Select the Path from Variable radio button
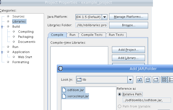Viewport: 173px width, 110px height. point(120,106)
